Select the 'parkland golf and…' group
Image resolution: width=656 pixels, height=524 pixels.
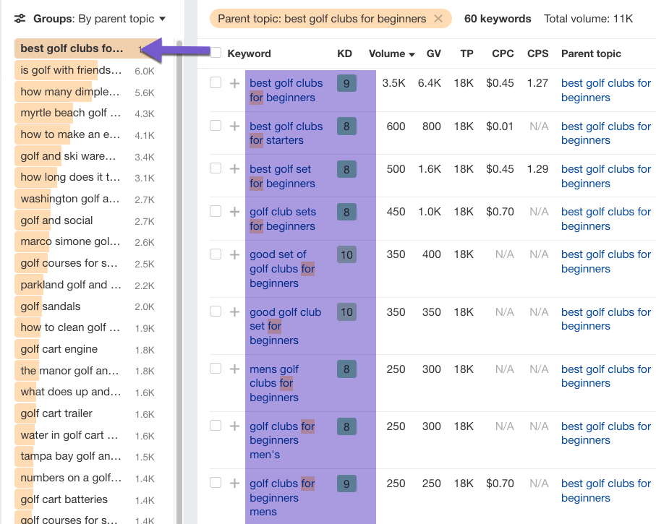pyautogui.click(x=87, y=285)
